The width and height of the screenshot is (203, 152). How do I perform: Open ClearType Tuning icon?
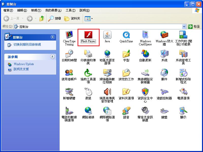69,35
